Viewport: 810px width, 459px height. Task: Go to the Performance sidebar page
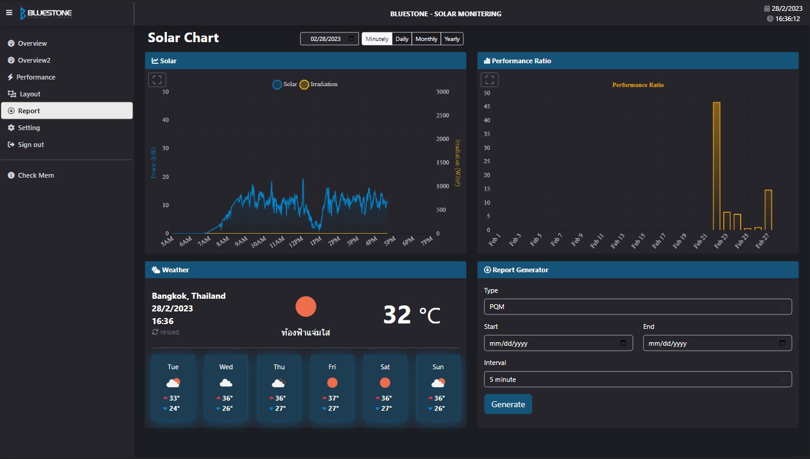[36, 77]
